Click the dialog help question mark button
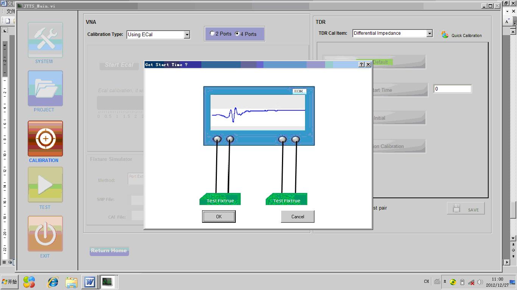This screenshot has height=290, width=517. 361,65
